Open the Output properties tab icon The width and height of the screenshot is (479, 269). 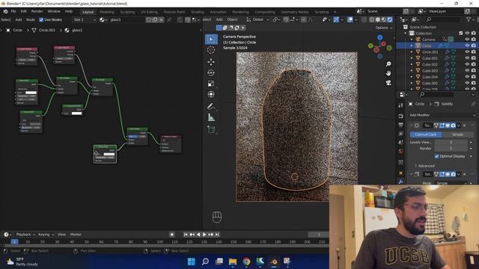click(x=401, y=125)
